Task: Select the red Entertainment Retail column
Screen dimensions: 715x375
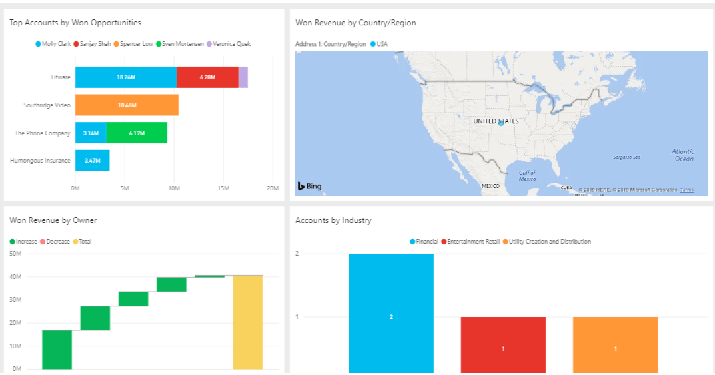Action: (503, 344)
